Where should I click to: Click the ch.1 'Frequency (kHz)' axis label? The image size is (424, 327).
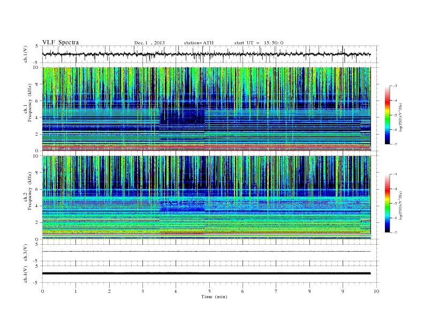click(x=30, y=103)
